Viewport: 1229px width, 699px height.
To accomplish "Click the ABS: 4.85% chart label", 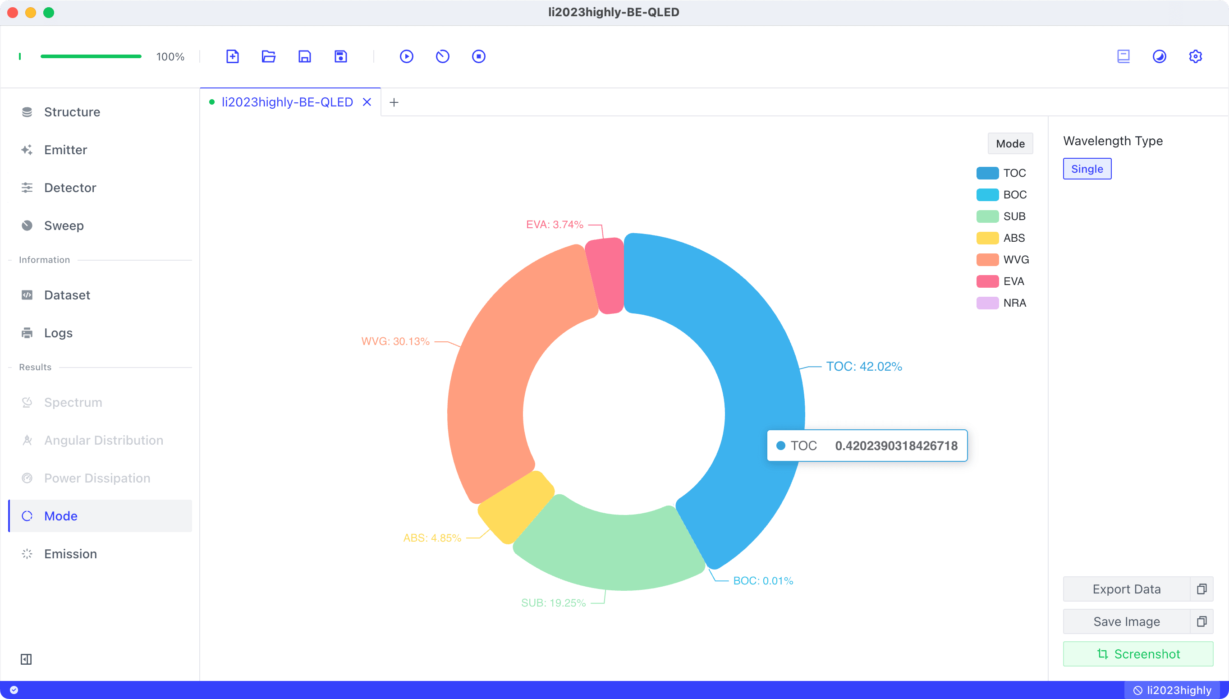I will [432, 538].
